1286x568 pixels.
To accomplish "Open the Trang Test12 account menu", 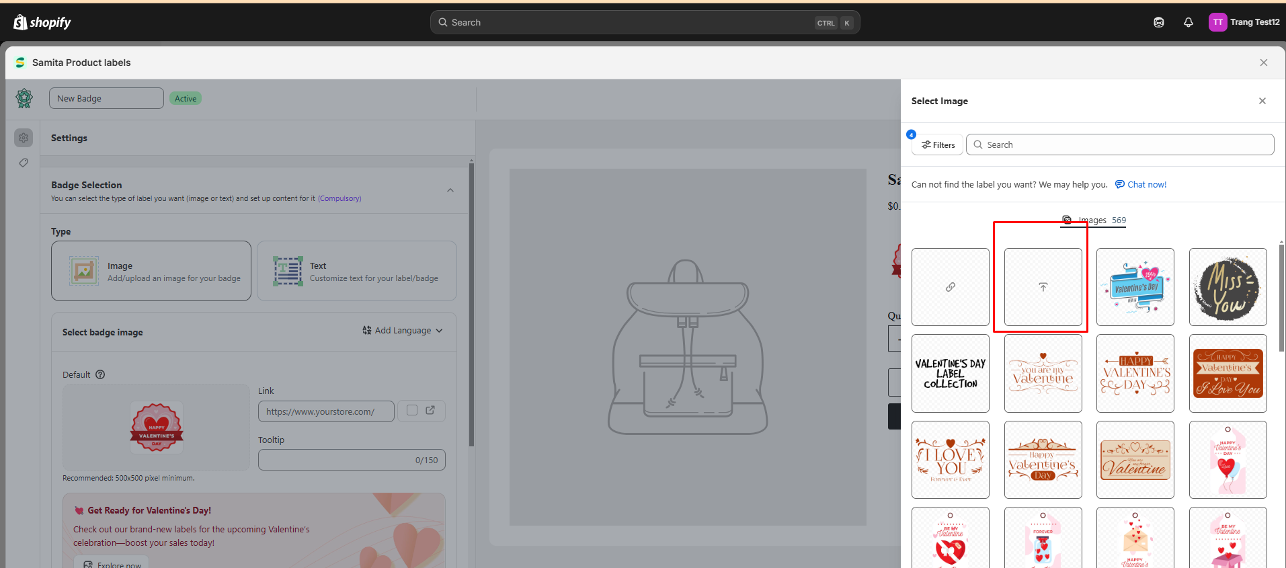I will pos(1244,22).
